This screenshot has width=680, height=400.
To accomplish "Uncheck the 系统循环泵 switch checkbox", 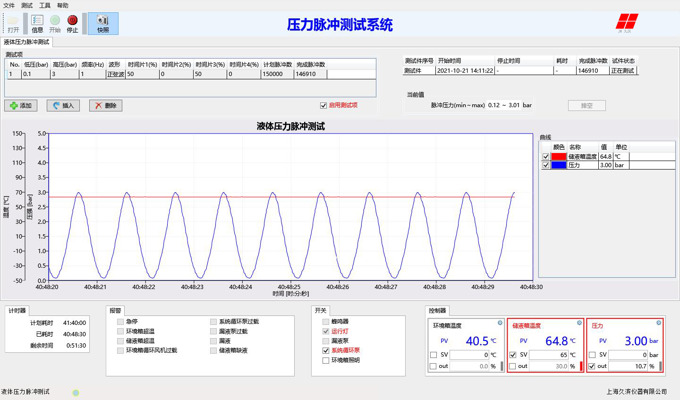I will 325,350.
